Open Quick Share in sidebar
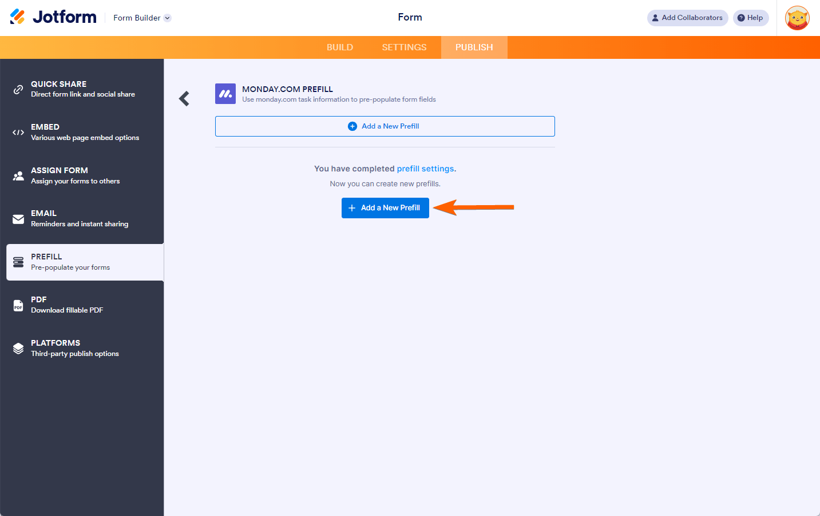820x516 pixels. click(85, 89)
